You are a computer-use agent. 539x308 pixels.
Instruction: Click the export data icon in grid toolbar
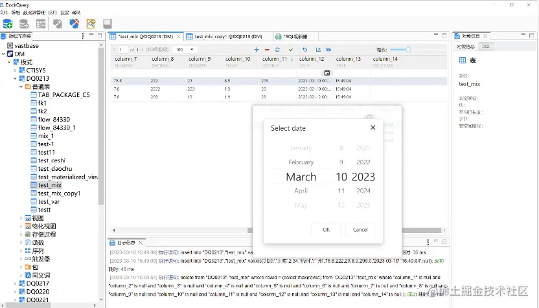318,50
